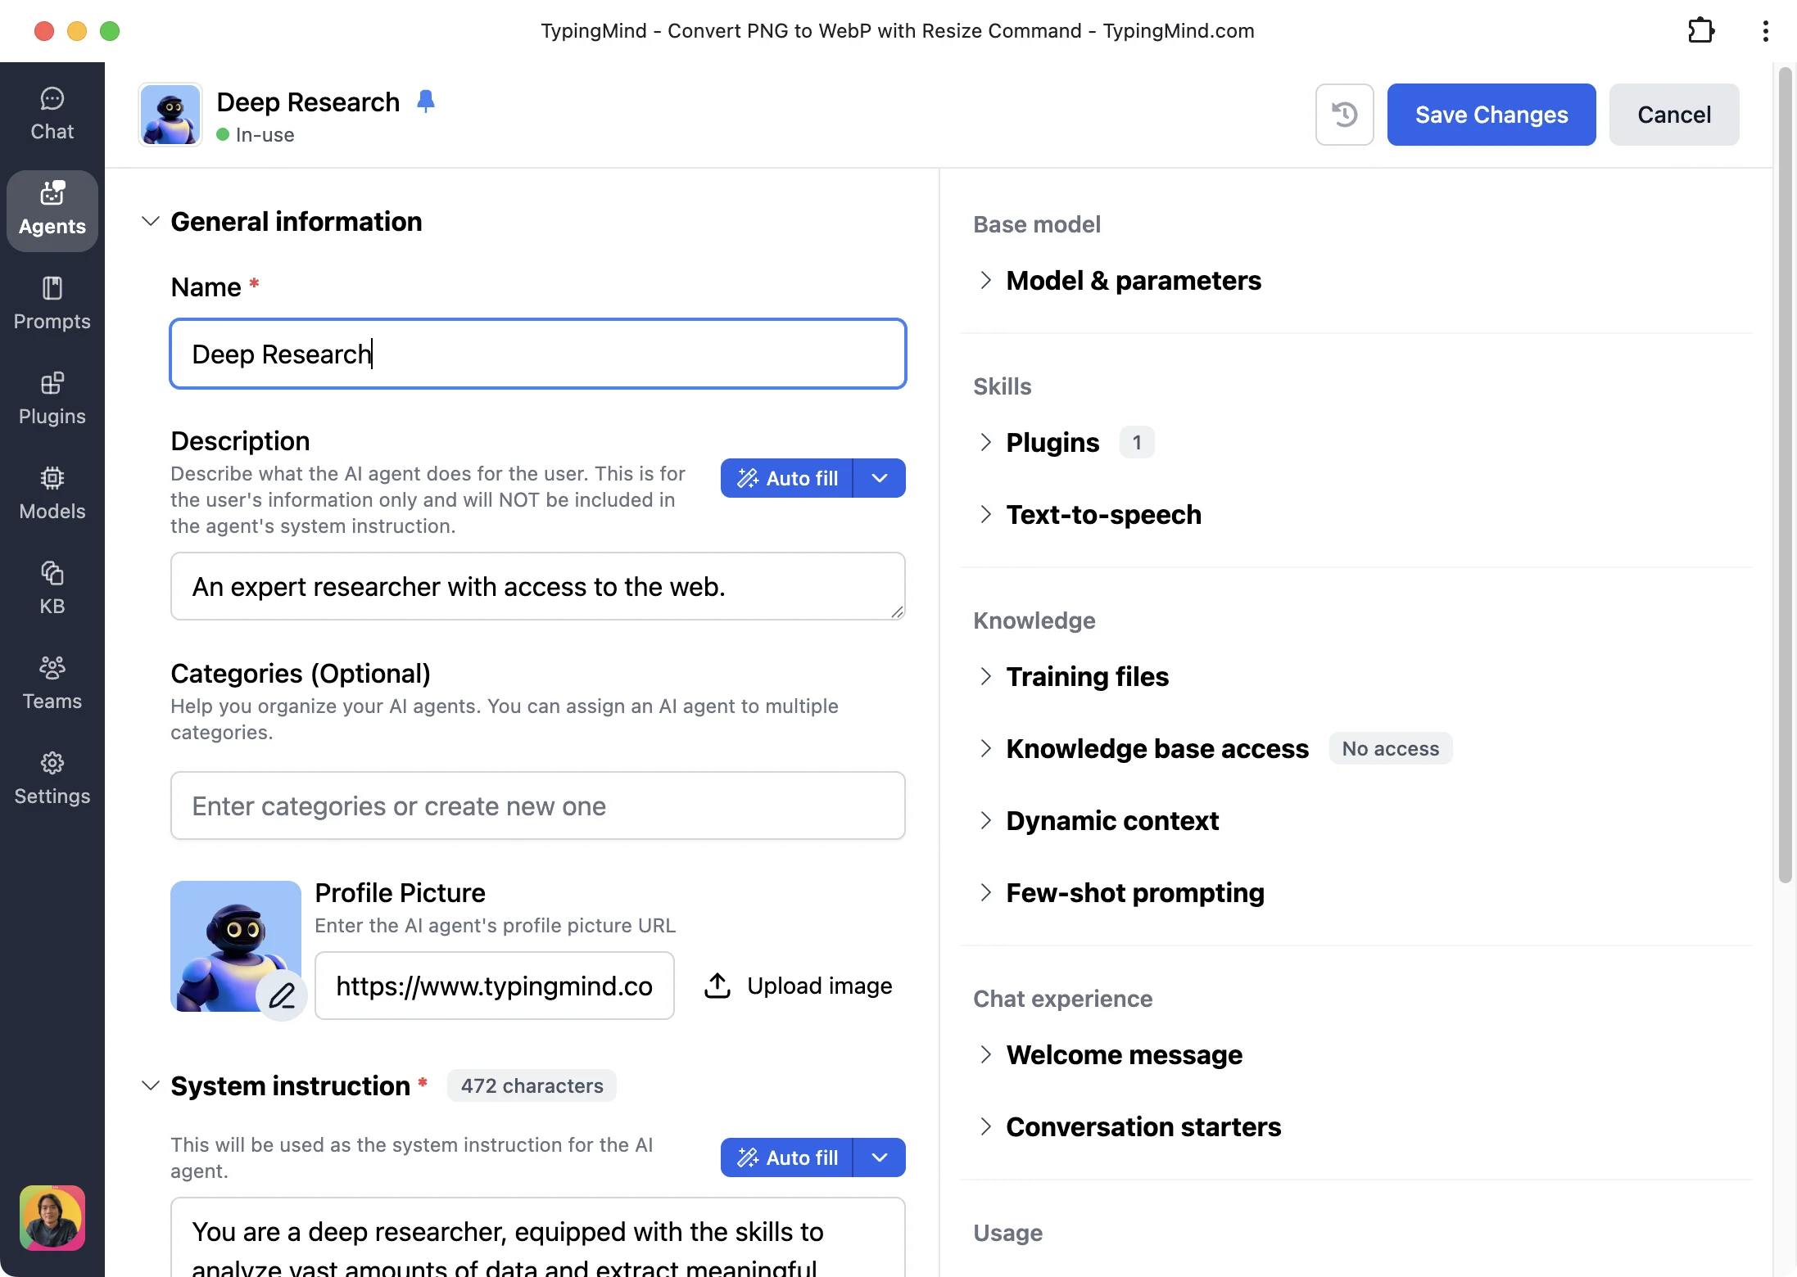
Task: Open the Description Auto fill dropdown arrow
Action: click(x=879, y=478)
